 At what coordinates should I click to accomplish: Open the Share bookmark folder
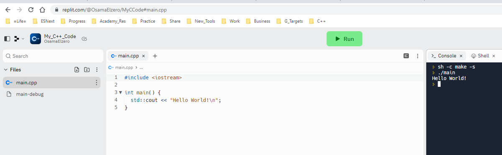click(x=171, y=21)
